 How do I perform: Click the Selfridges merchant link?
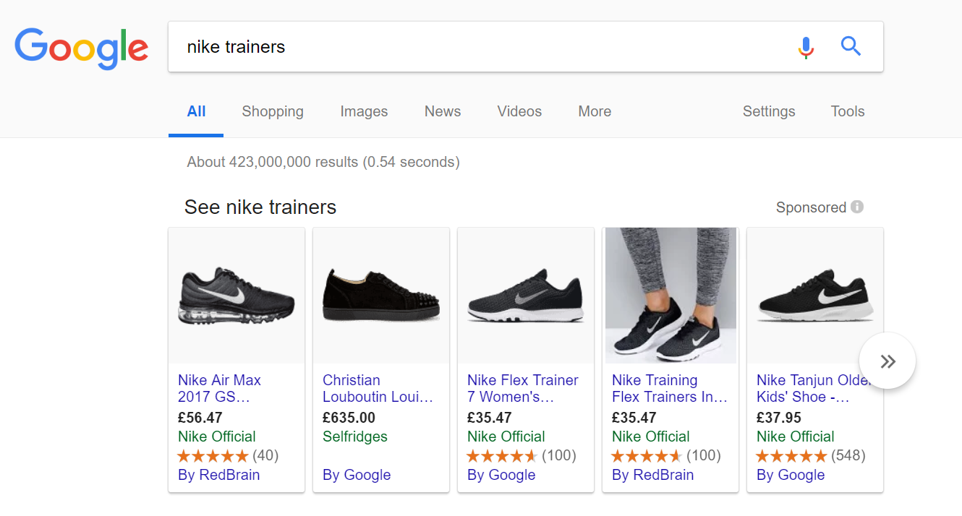pos(355,437)
